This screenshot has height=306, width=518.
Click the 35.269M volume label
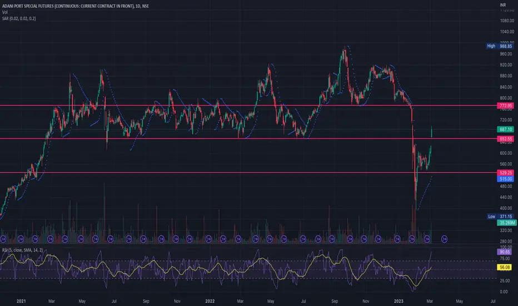(507, 223)
